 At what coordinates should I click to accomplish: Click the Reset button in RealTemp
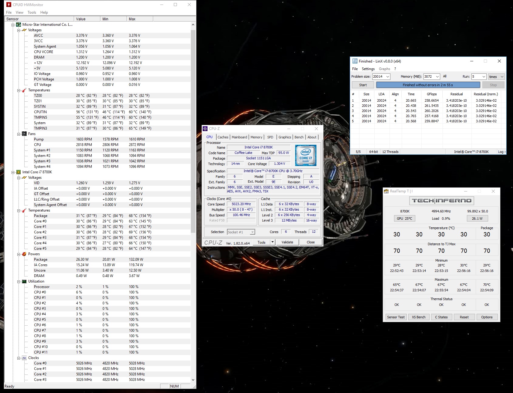(x=464, y=317)
